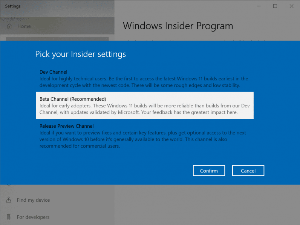Image resolution: width=300 pixels, height=225 pixels.
Task: Select Beta Channel (Recommended) option
Action: tap(145, 105)
